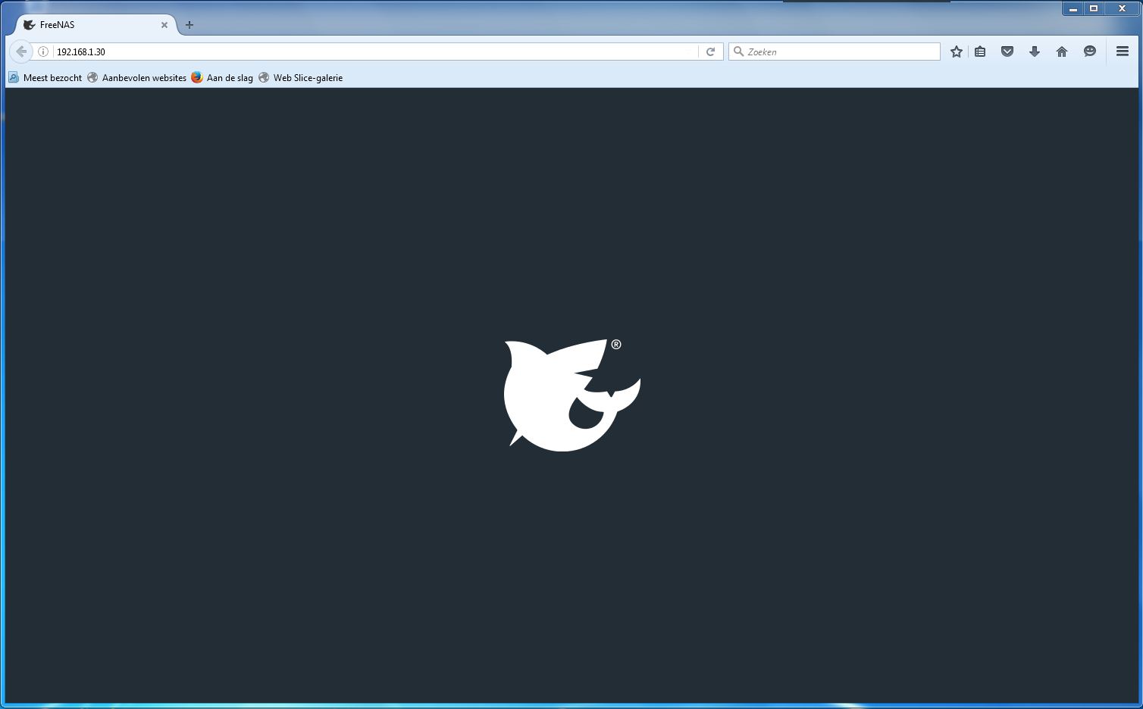The image size is (1143, 709).
Task: Open Aan de slag bookmark
Action: click(x=222, y=77)
